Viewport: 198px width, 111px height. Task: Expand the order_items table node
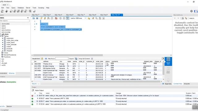point(3,43)
